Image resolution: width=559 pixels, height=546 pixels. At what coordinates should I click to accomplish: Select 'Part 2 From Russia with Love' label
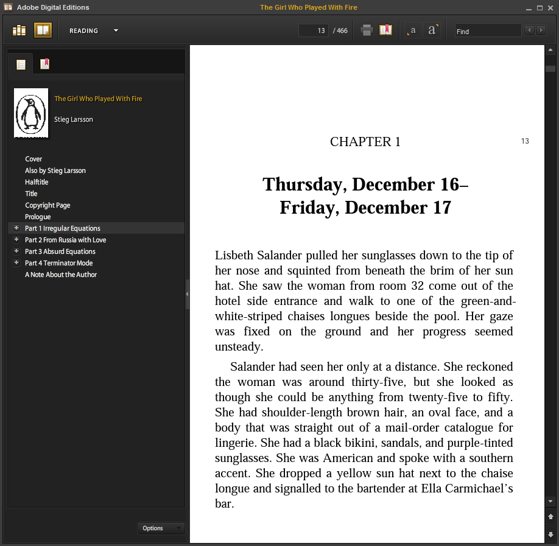[66, 240]
